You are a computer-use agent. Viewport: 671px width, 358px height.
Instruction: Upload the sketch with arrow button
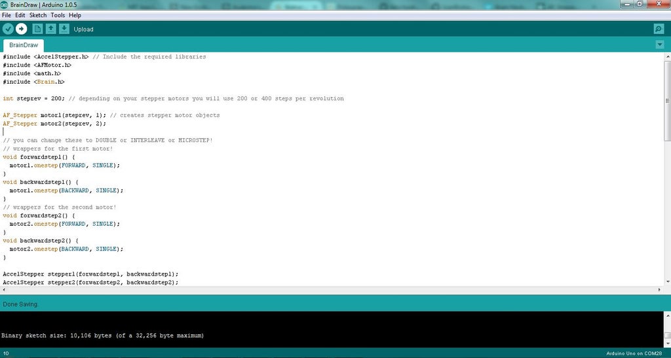(22, 29)
